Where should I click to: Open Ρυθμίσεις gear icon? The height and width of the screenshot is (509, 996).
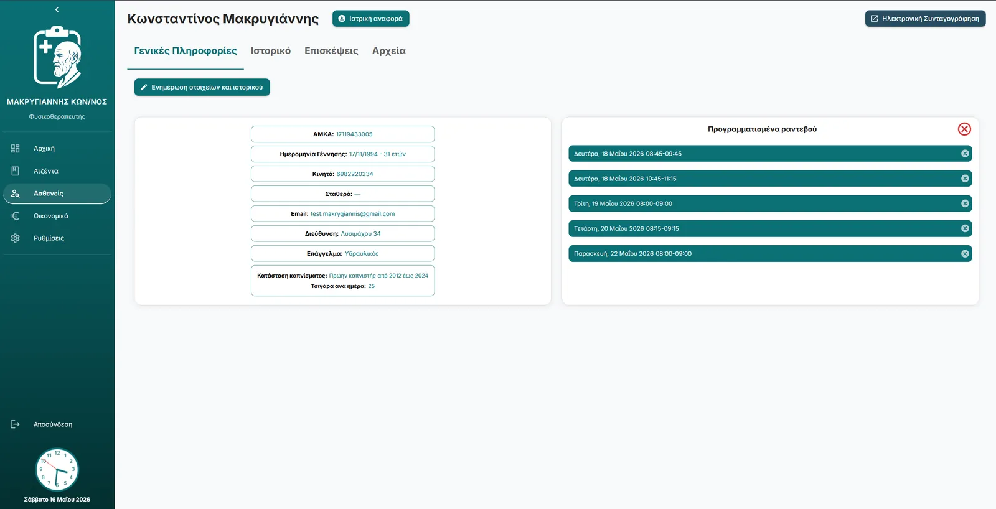pyautogui.click(x=16, y=238)
